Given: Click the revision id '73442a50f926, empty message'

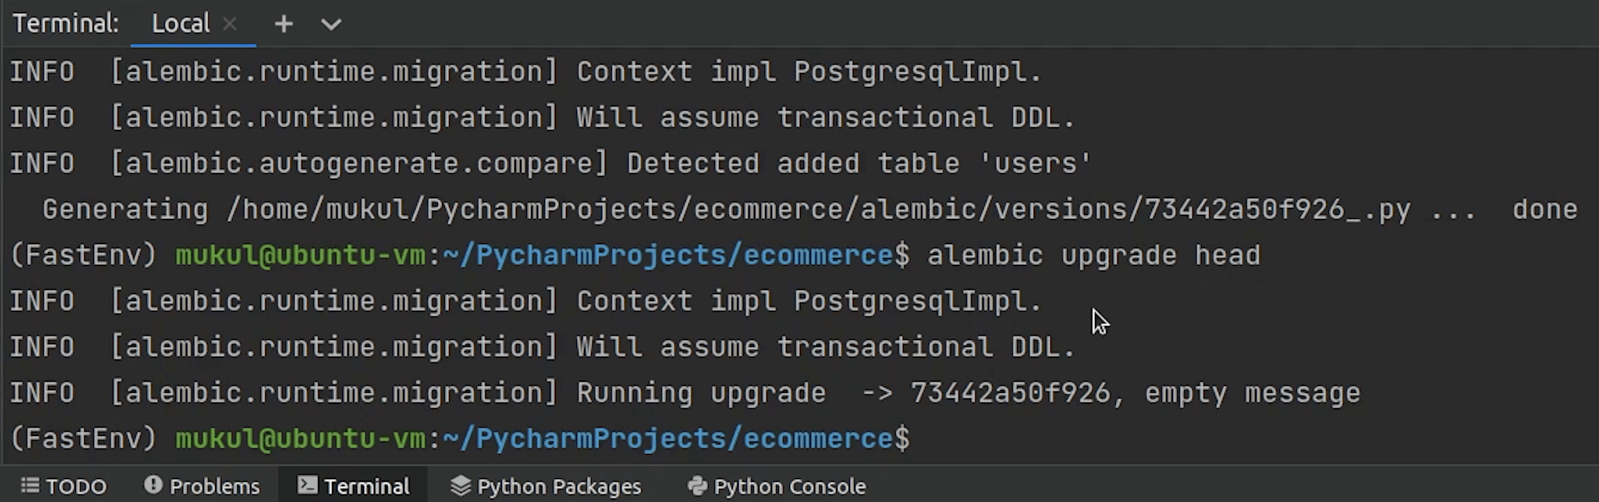Looking at the screenshot, I should click(1135, 393).
